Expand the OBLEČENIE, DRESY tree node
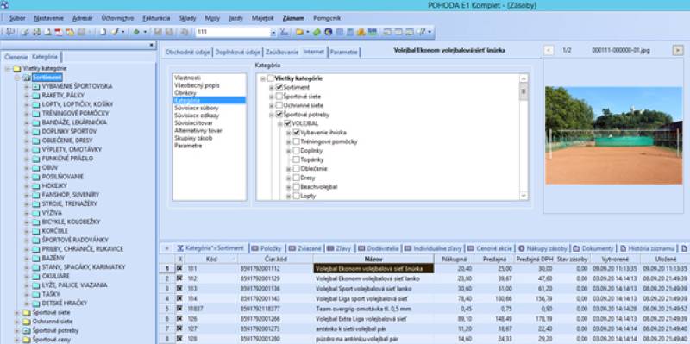690x344 pixels. (x=26, y=141)
